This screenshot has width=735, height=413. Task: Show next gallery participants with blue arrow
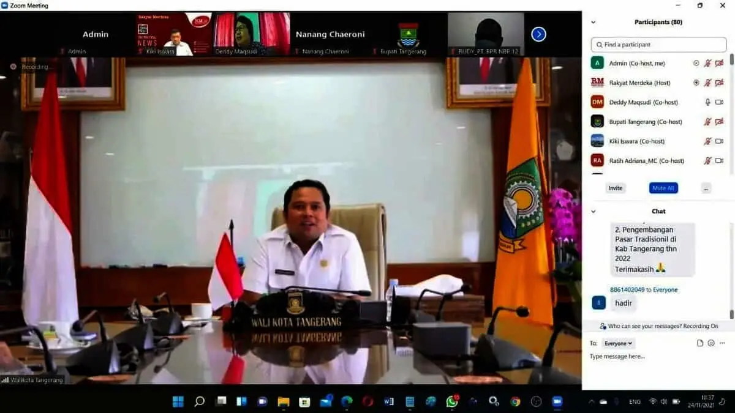538,34
